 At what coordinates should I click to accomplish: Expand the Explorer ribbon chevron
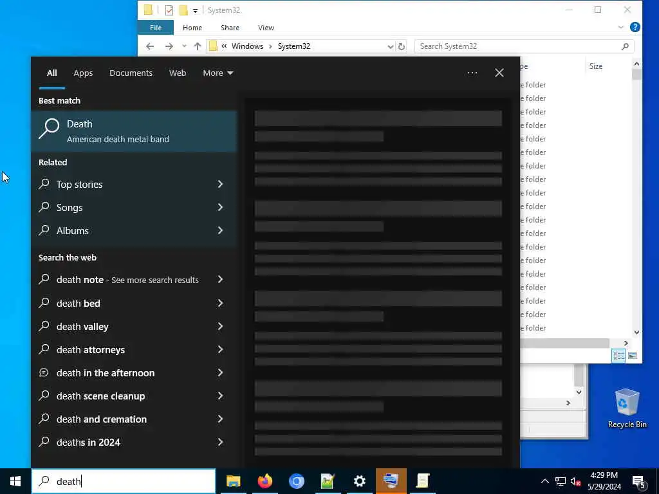(x=621, y=27)
